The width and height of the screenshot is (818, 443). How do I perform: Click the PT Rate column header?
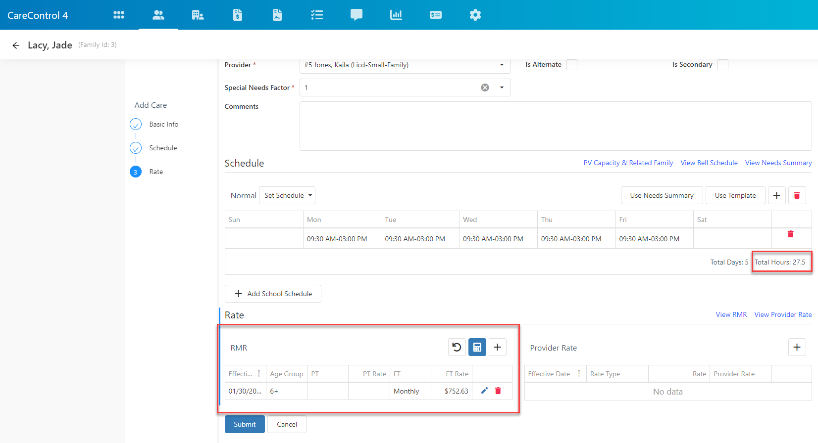coord(369,374)
